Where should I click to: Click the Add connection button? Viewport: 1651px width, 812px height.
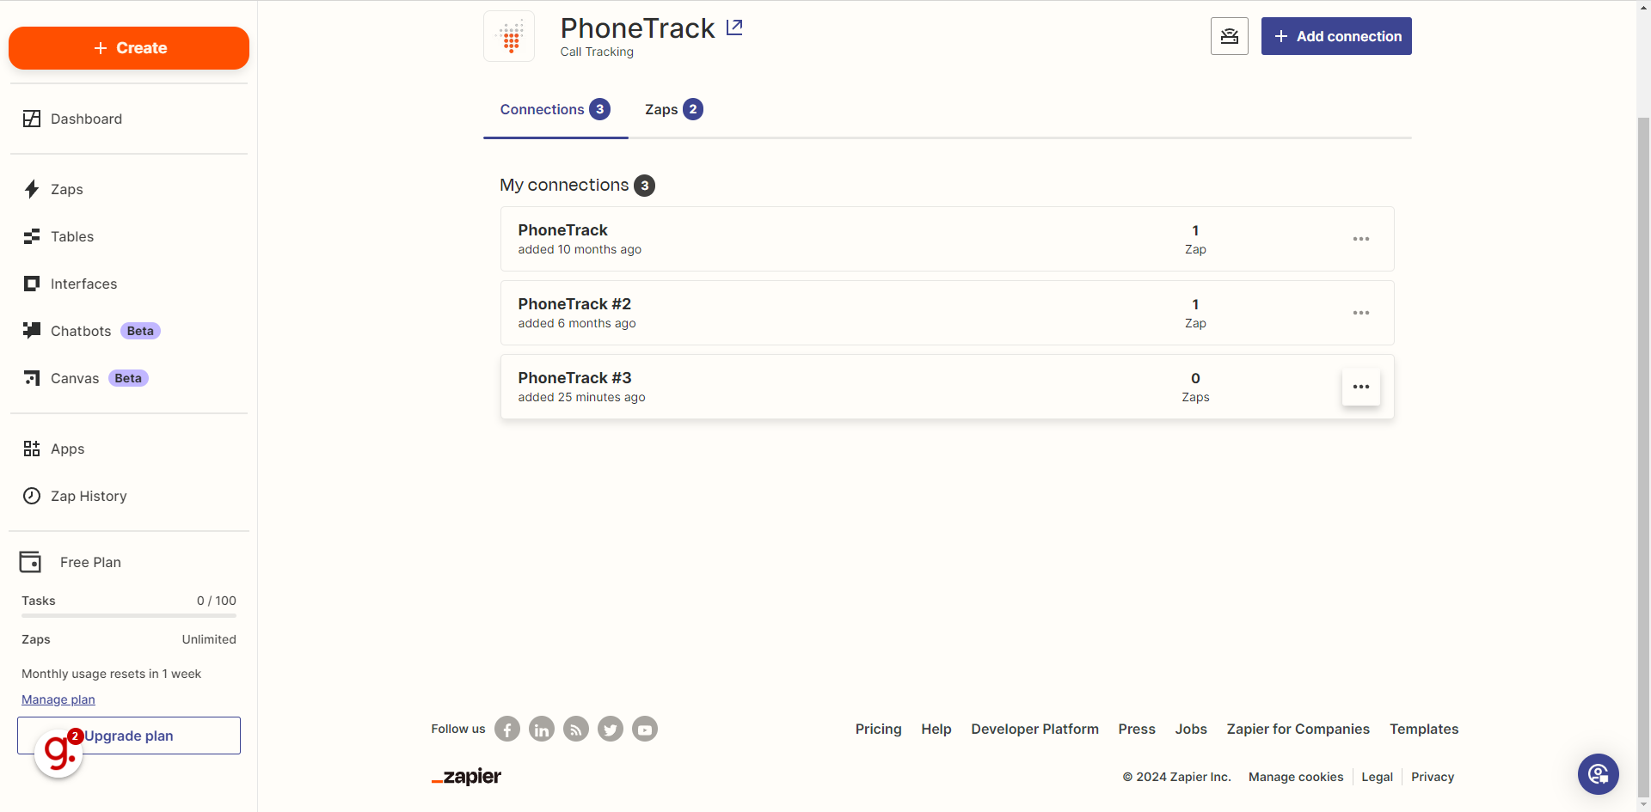point(1336,36)
